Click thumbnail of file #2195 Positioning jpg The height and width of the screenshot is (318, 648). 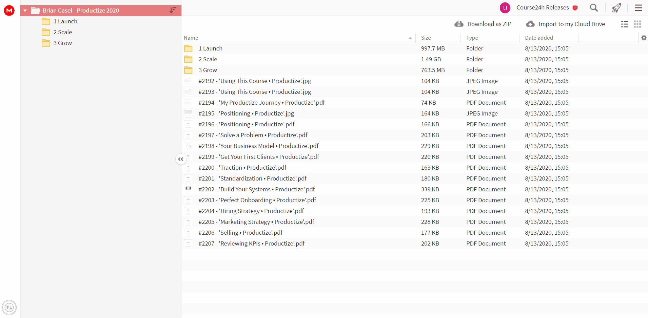pyautogui.click(x=188, y=113)
